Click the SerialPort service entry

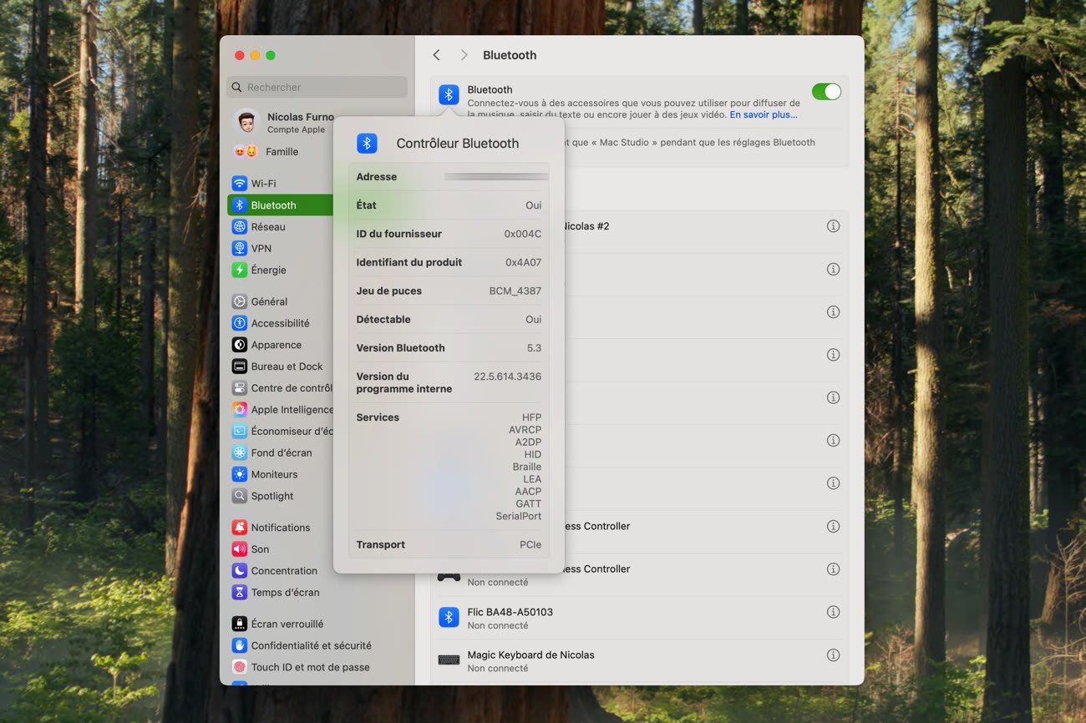click(x=519, y=517)
